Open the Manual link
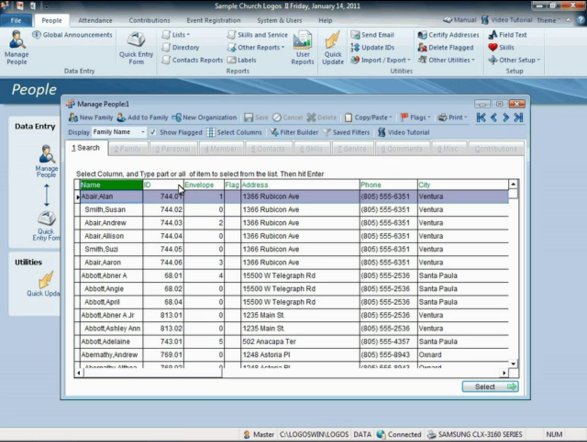The width and height of the screenshot is (587, 442). coord(460,20)
